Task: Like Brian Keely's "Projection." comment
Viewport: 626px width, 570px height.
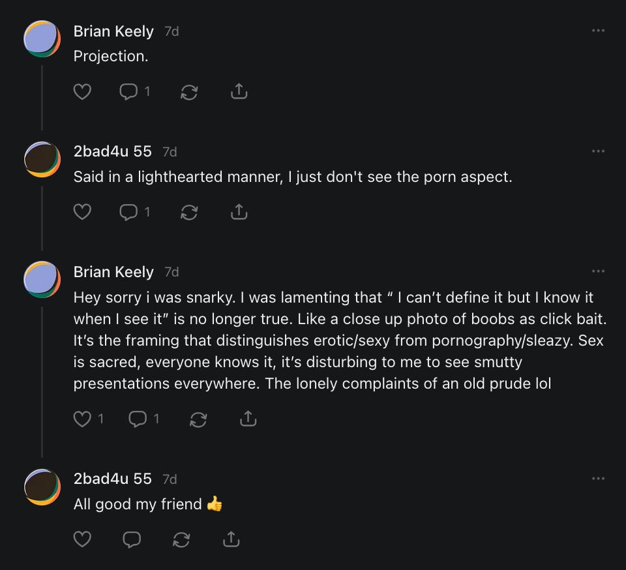Action: pos(82,92)
